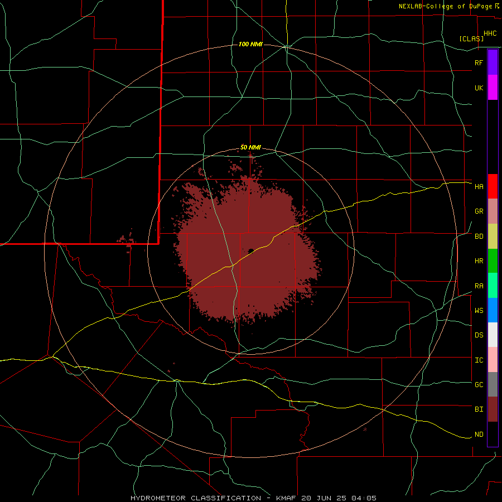Click the HHC product label

pos(490,33)
